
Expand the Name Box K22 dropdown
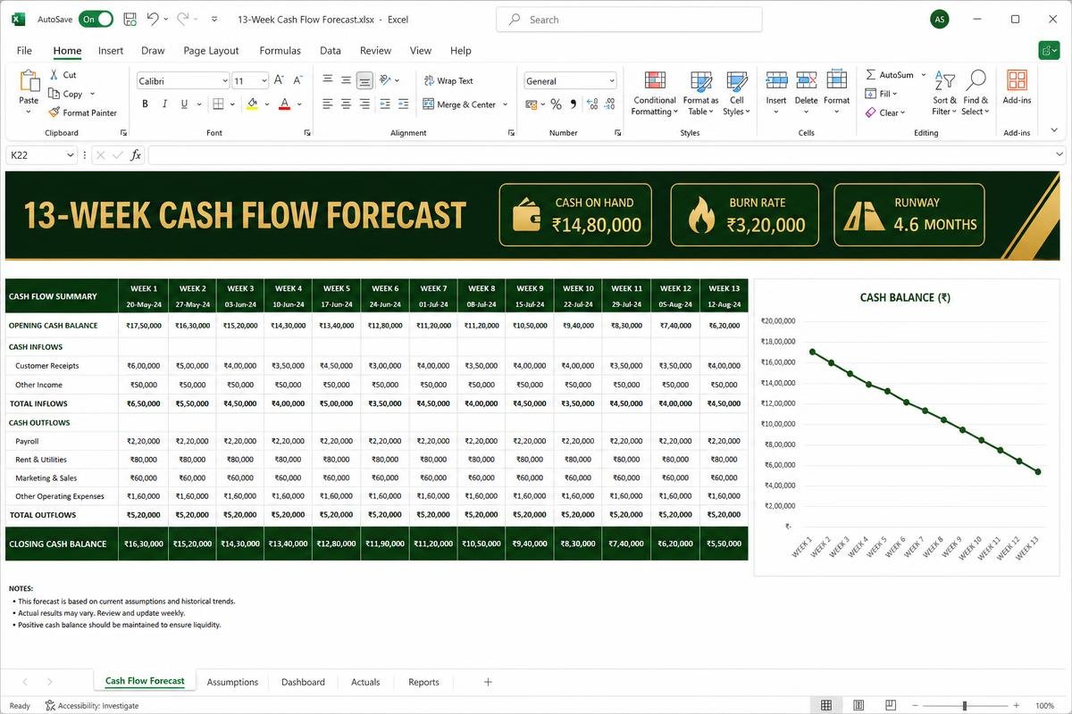click(x=70, y=155)
